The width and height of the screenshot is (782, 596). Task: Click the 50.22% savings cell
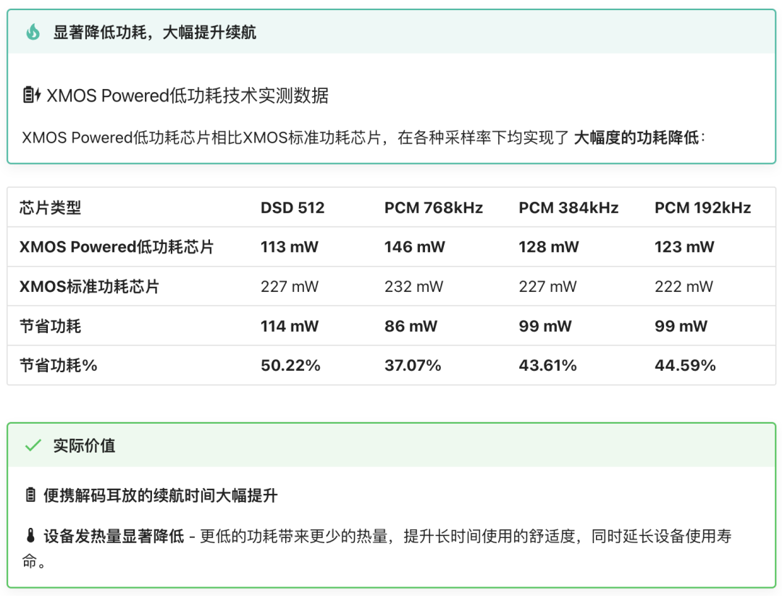click(290, 366)
